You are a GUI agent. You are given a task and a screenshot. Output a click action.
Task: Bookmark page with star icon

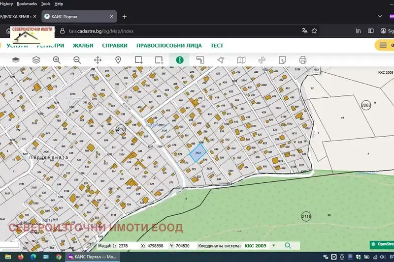(314, 31)
